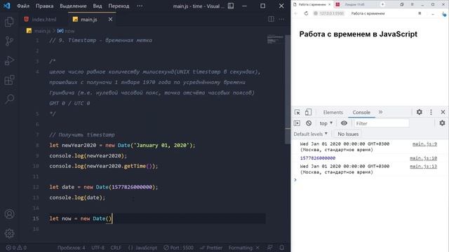This screenshot has height=252, width=449.
Task: Open the Правка menu
Action: pyautogui.click(x=44, y=6)
